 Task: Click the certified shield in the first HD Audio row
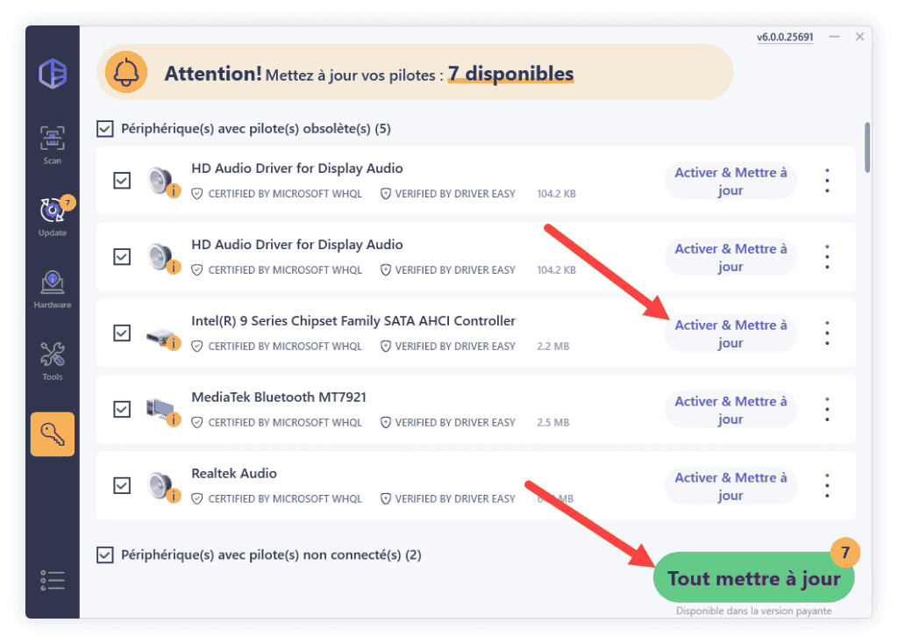[197, 194]
